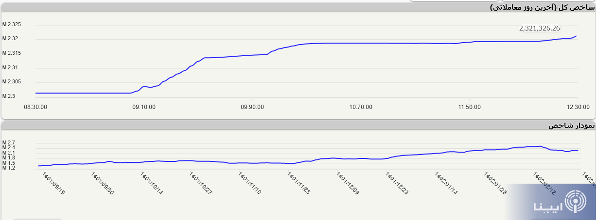Select the 08:30:00 time axis label

(35, 107)
